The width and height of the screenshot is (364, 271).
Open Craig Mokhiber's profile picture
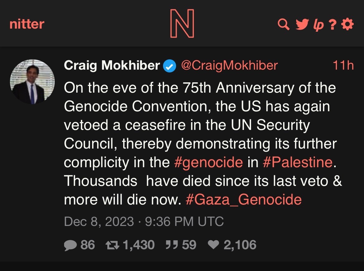pos(32,82)
